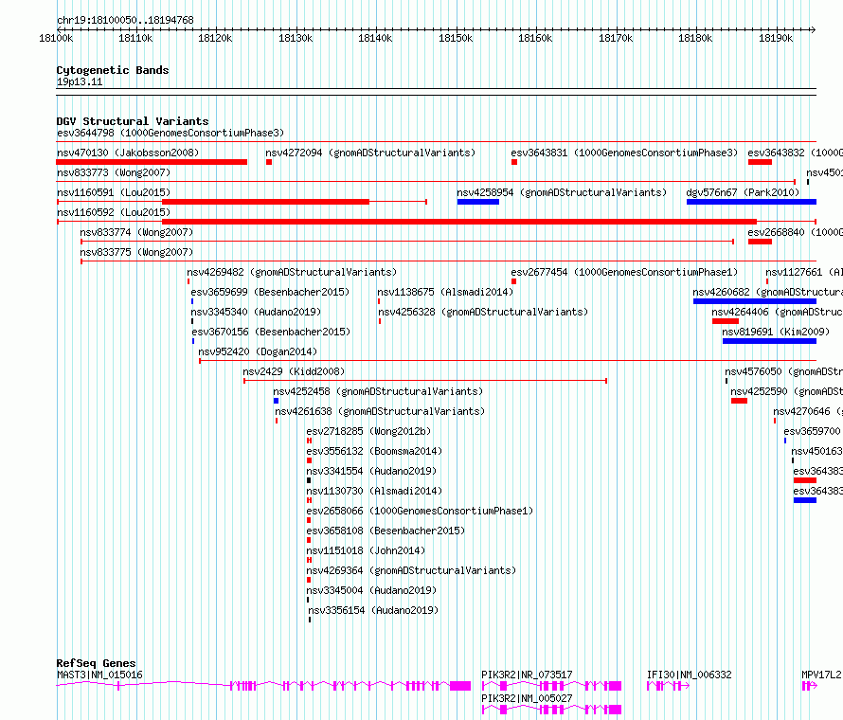Click the esv2668840 red variant bar
Screen dimensions: 843x720
click(760, 242)
